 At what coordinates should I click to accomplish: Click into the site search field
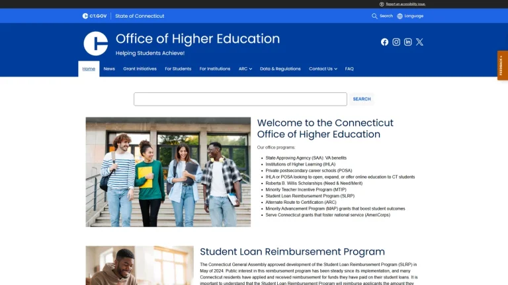click(x=240, y=99)
